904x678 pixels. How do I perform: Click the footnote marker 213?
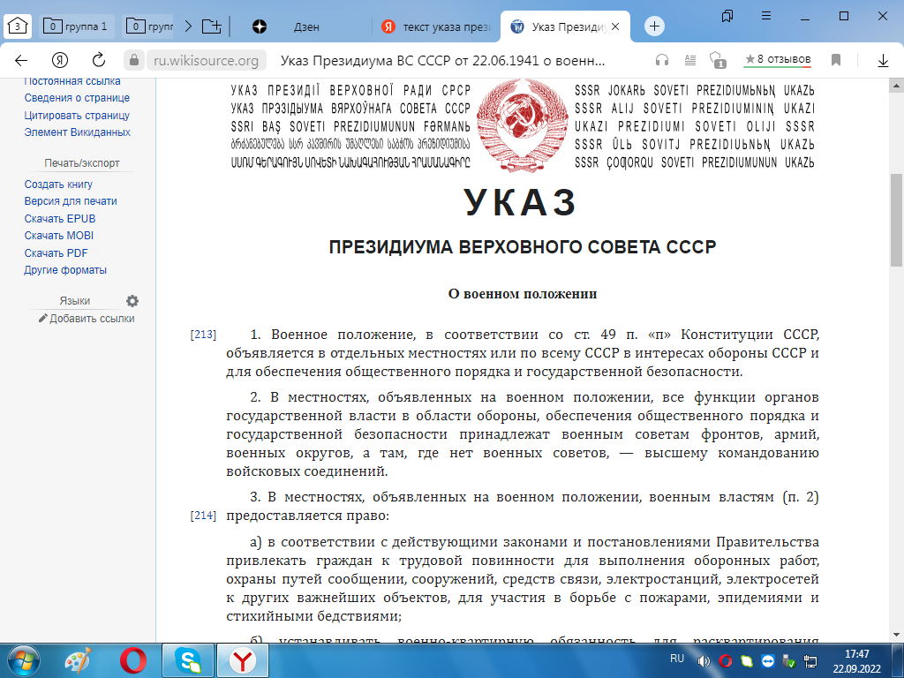[x=203, y=334]
